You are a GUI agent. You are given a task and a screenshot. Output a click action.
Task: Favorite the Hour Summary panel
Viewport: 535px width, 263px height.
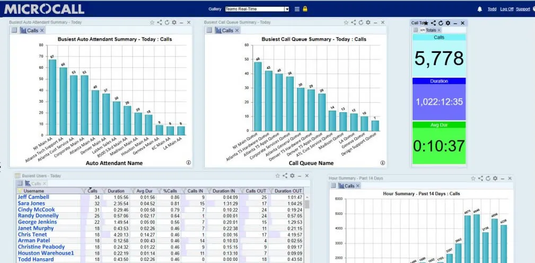point(473,178)
